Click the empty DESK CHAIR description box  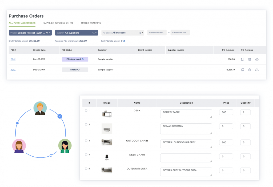186,158
